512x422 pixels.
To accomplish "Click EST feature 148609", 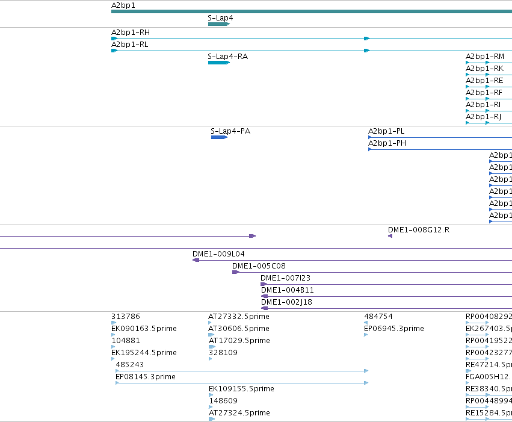I will pos(211,407).
